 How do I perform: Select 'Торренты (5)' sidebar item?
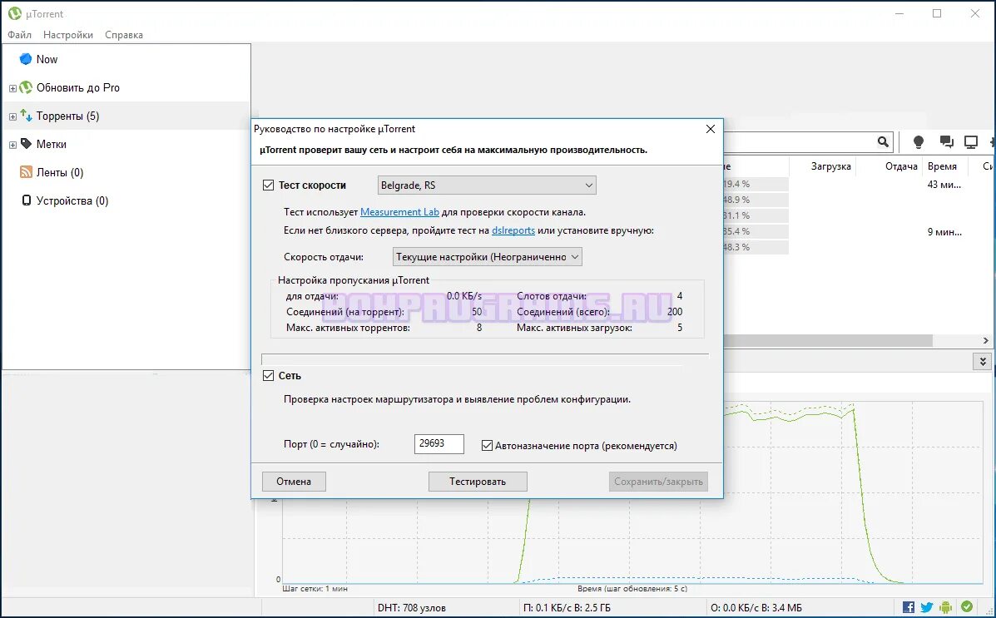[68, 116]
